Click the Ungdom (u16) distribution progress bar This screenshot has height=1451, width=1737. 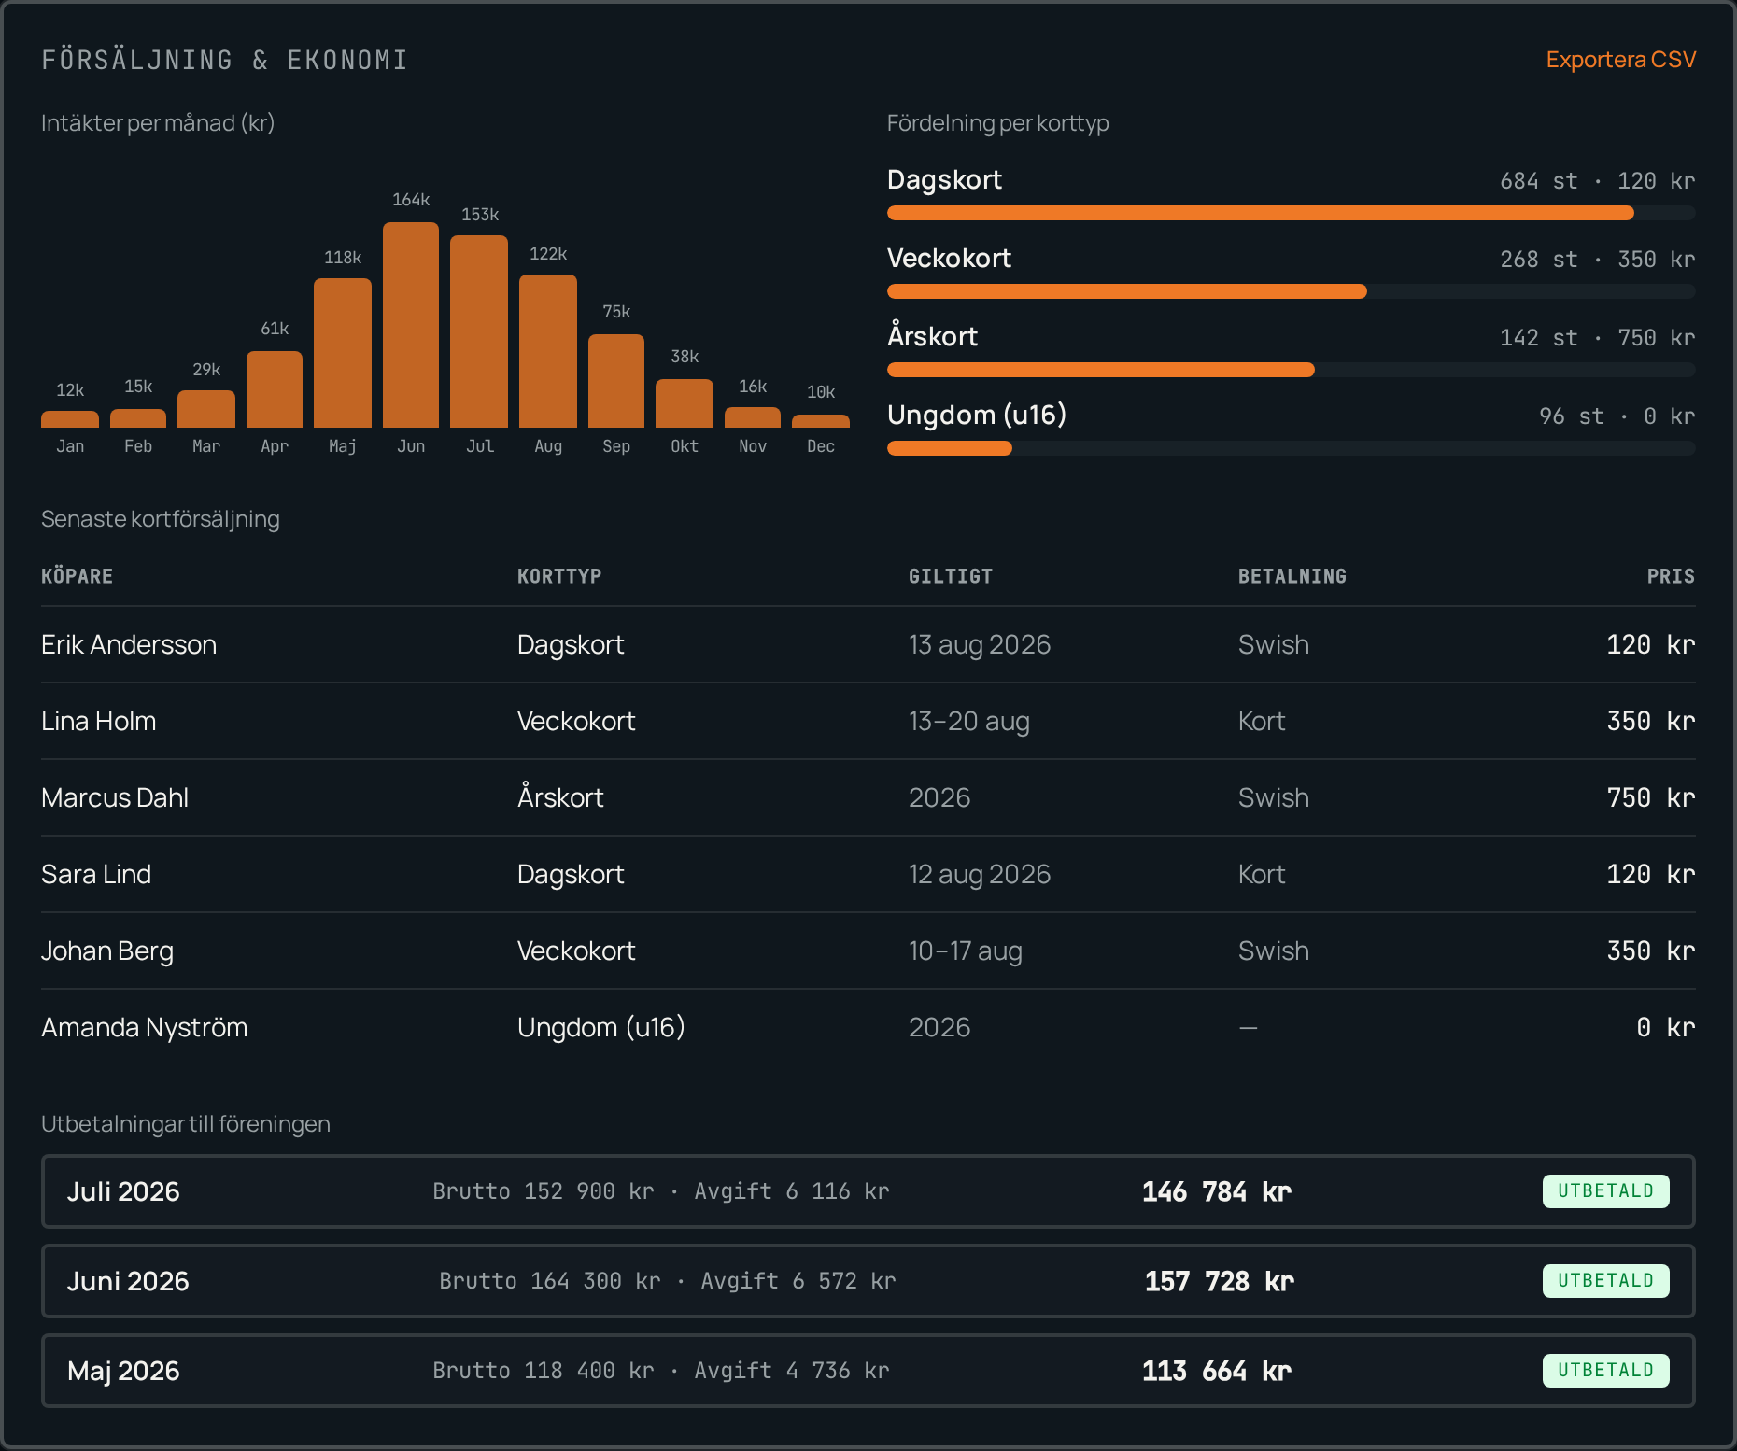pos(1291,448)
